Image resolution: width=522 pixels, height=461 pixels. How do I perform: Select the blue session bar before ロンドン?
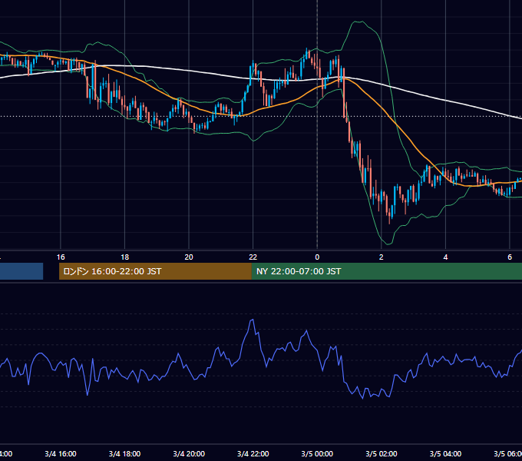coord(21,271)
